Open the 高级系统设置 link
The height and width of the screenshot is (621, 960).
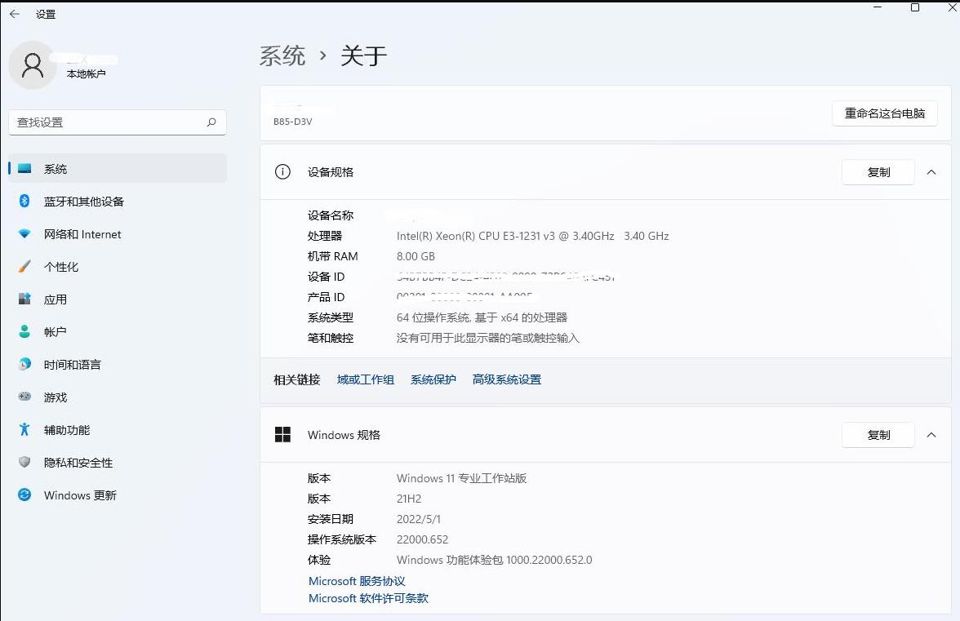tap(506, 379)
